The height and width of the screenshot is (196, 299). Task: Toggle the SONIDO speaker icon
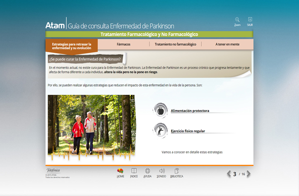(162, 171)
